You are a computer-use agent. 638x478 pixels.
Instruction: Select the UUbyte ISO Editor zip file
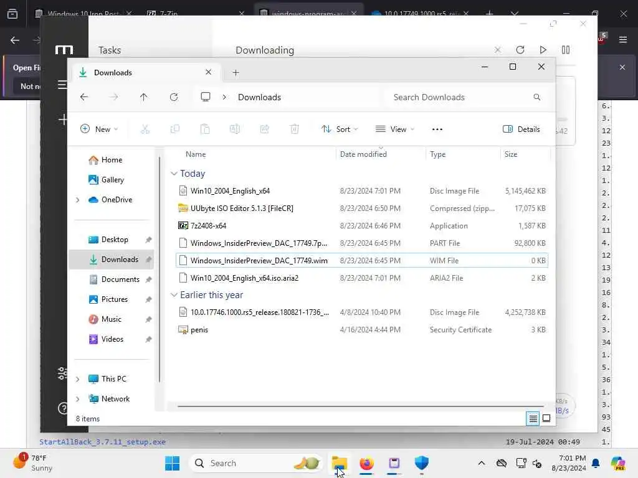[x=362, y=208]
